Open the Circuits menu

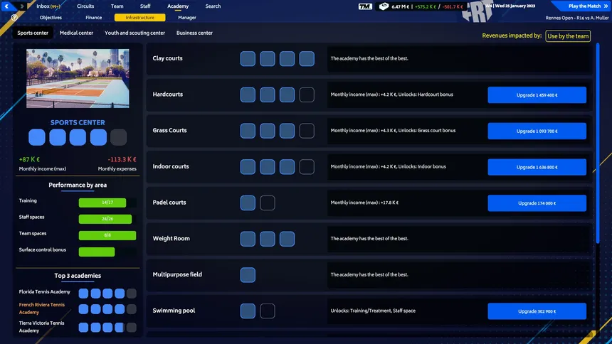(x=85, y=6)
